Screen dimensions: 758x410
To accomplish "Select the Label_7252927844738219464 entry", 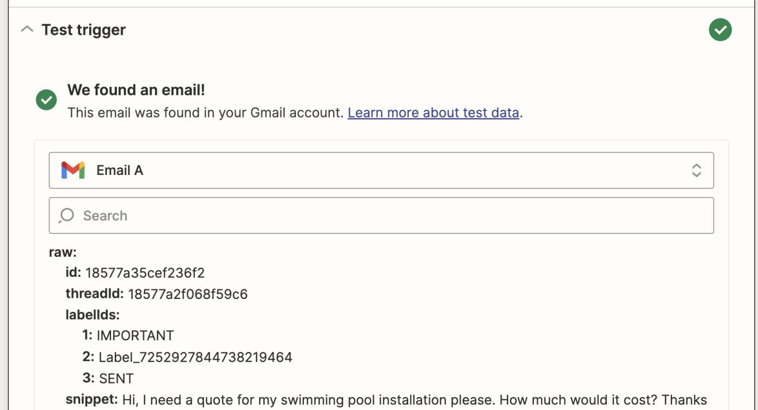I will [195, 357].
